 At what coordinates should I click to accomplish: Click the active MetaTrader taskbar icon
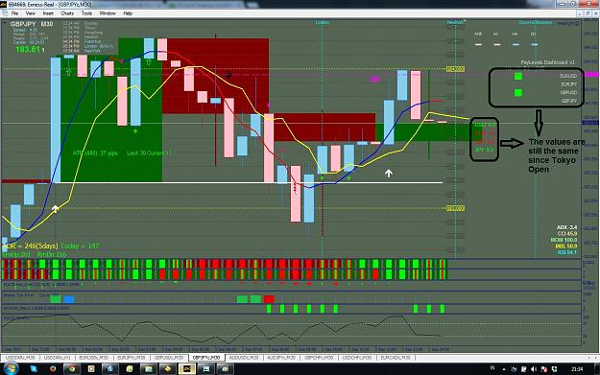[x=187, y=369]
